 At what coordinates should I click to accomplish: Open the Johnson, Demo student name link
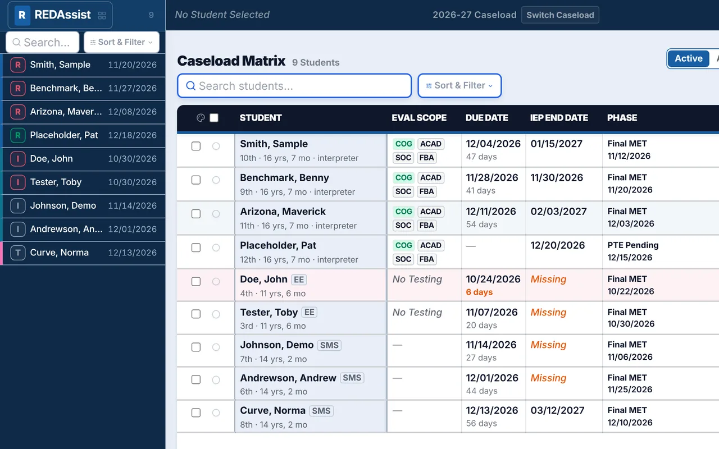tap(277, 345)
